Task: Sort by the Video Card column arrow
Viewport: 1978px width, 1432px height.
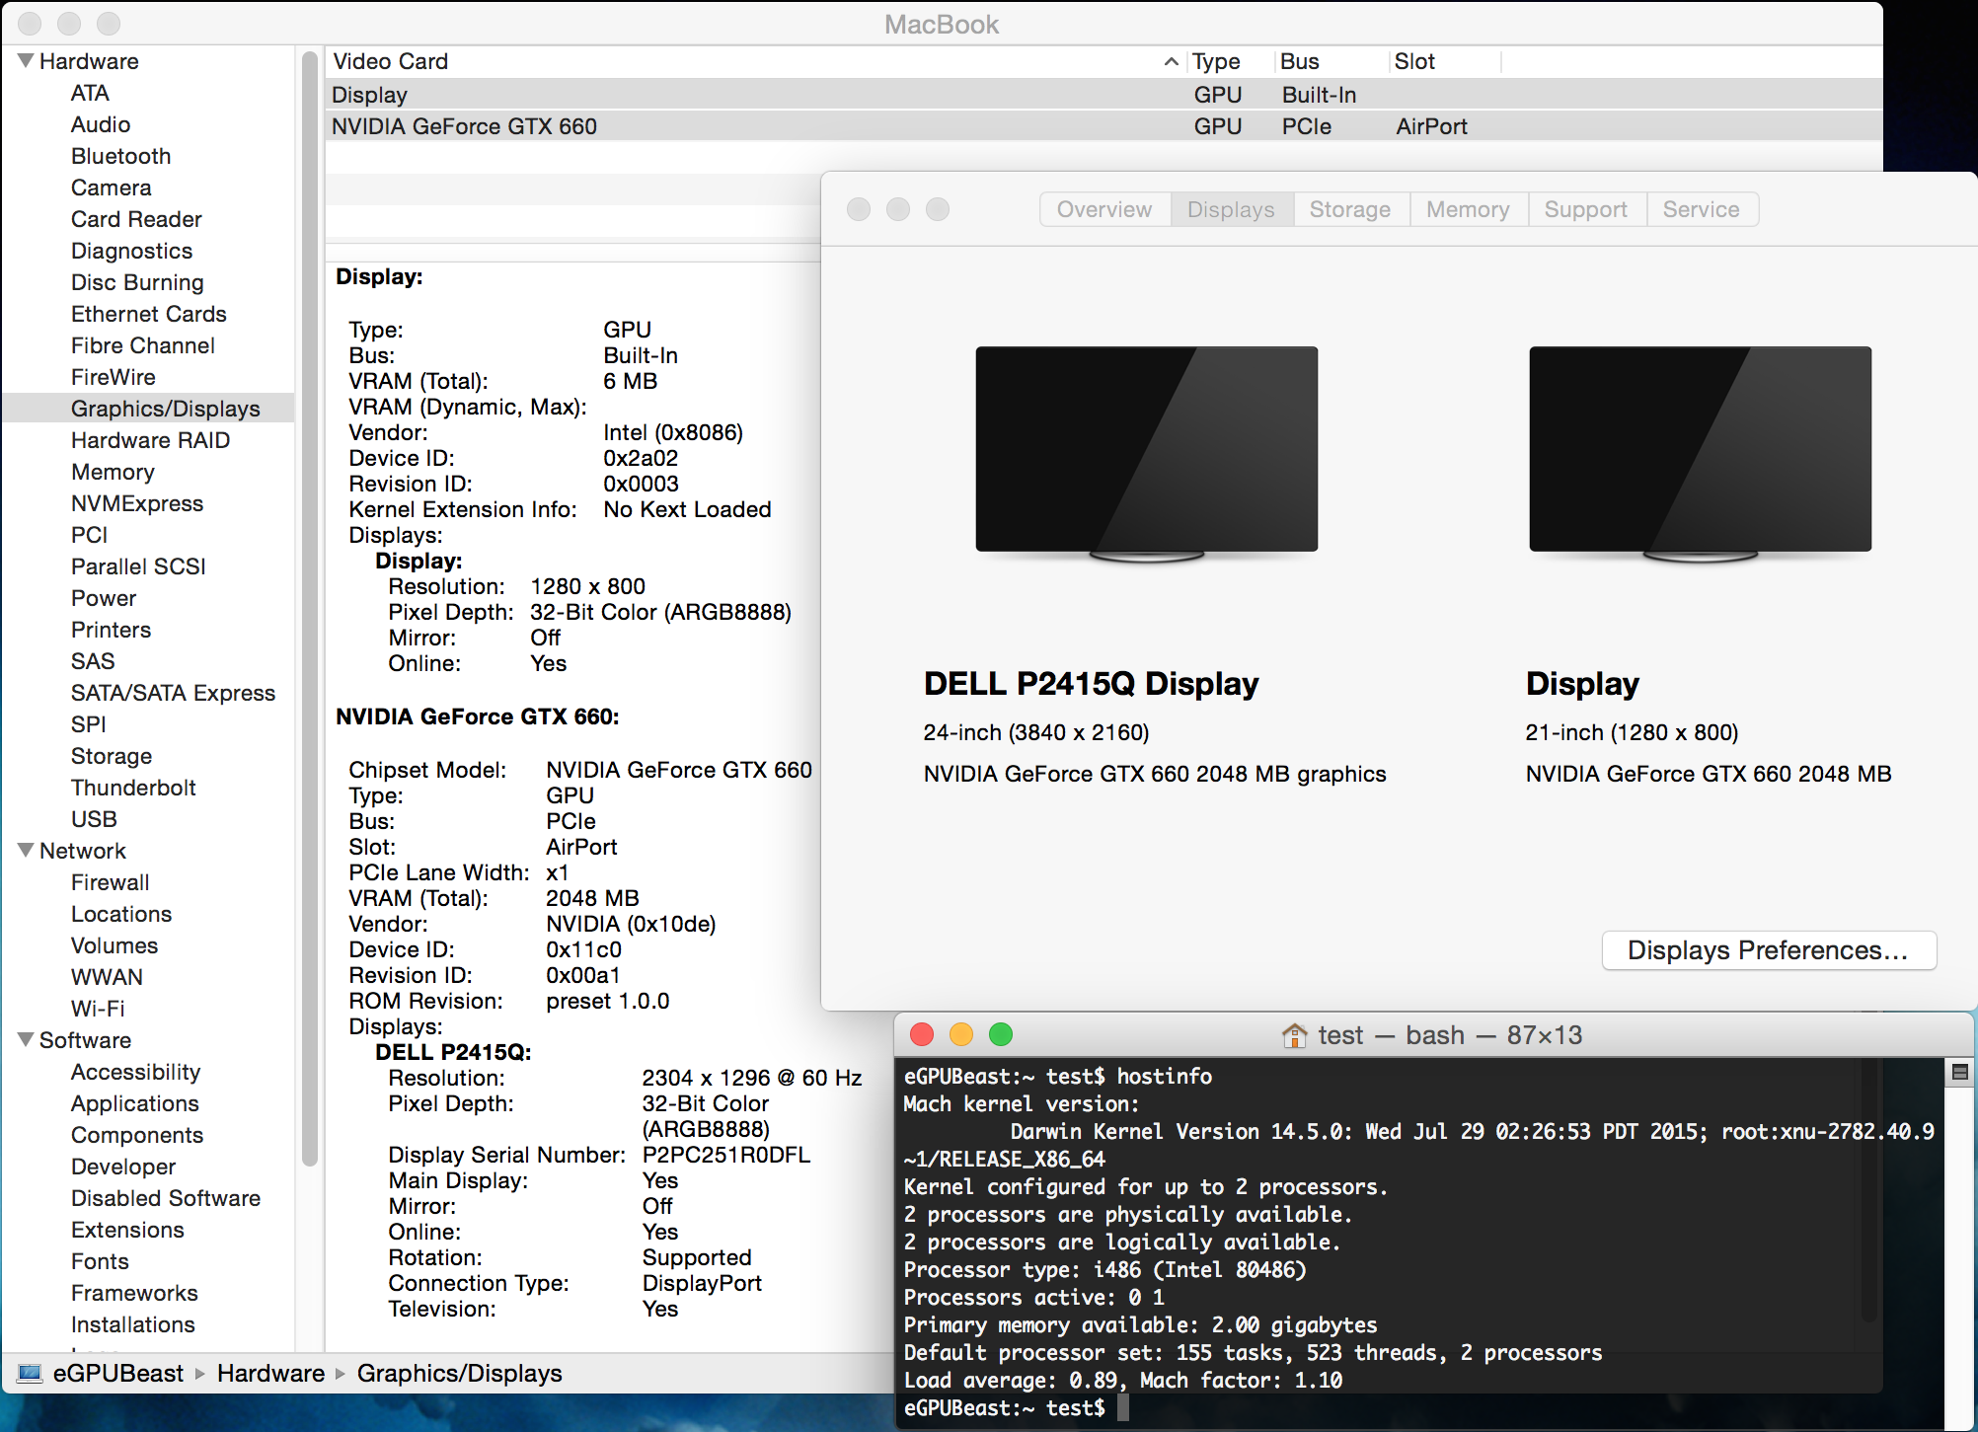Action: (x=1171, y=61)
